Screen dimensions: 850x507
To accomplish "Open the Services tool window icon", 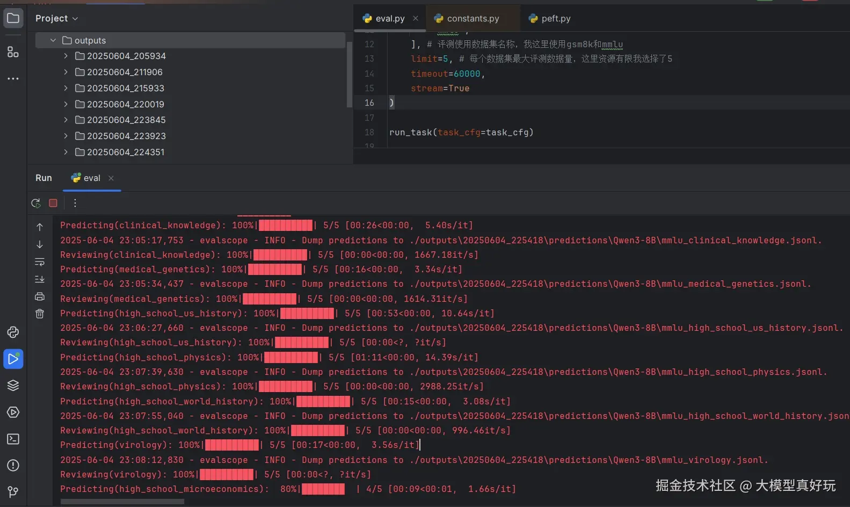I will pos(13,412).
